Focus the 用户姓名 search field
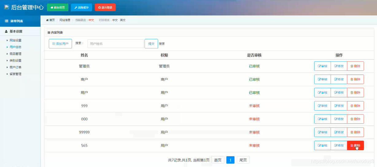 click(x=115, y=44)
